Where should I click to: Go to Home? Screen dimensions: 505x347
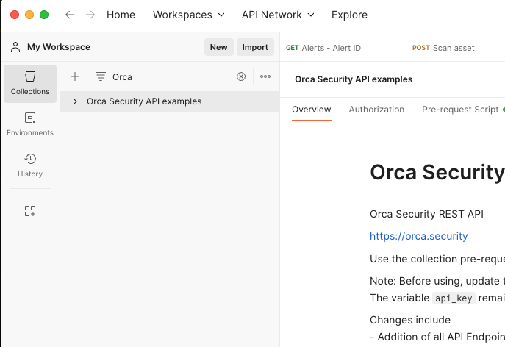pyautogui.click(x=121, y=15)
